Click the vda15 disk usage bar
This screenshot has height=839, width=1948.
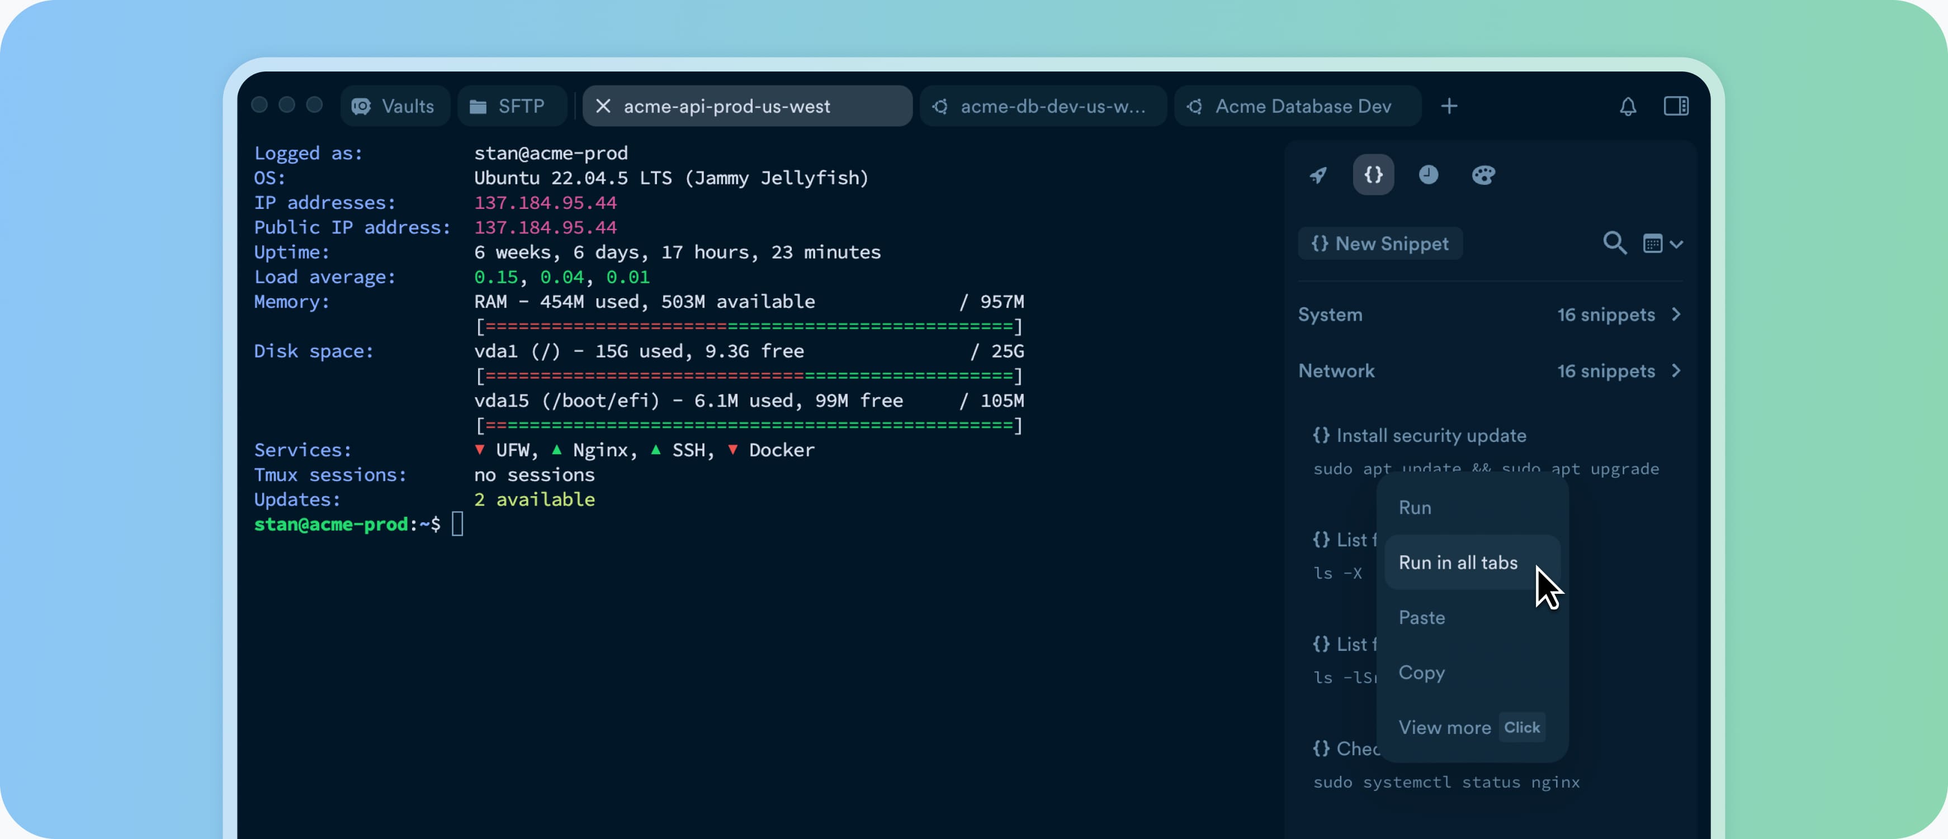(x=749, y=425)
